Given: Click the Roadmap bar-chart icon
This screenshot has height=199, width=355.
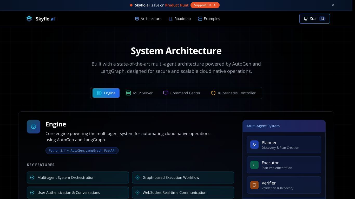Looking at the screenshot, I should click(x=171, y=19).
